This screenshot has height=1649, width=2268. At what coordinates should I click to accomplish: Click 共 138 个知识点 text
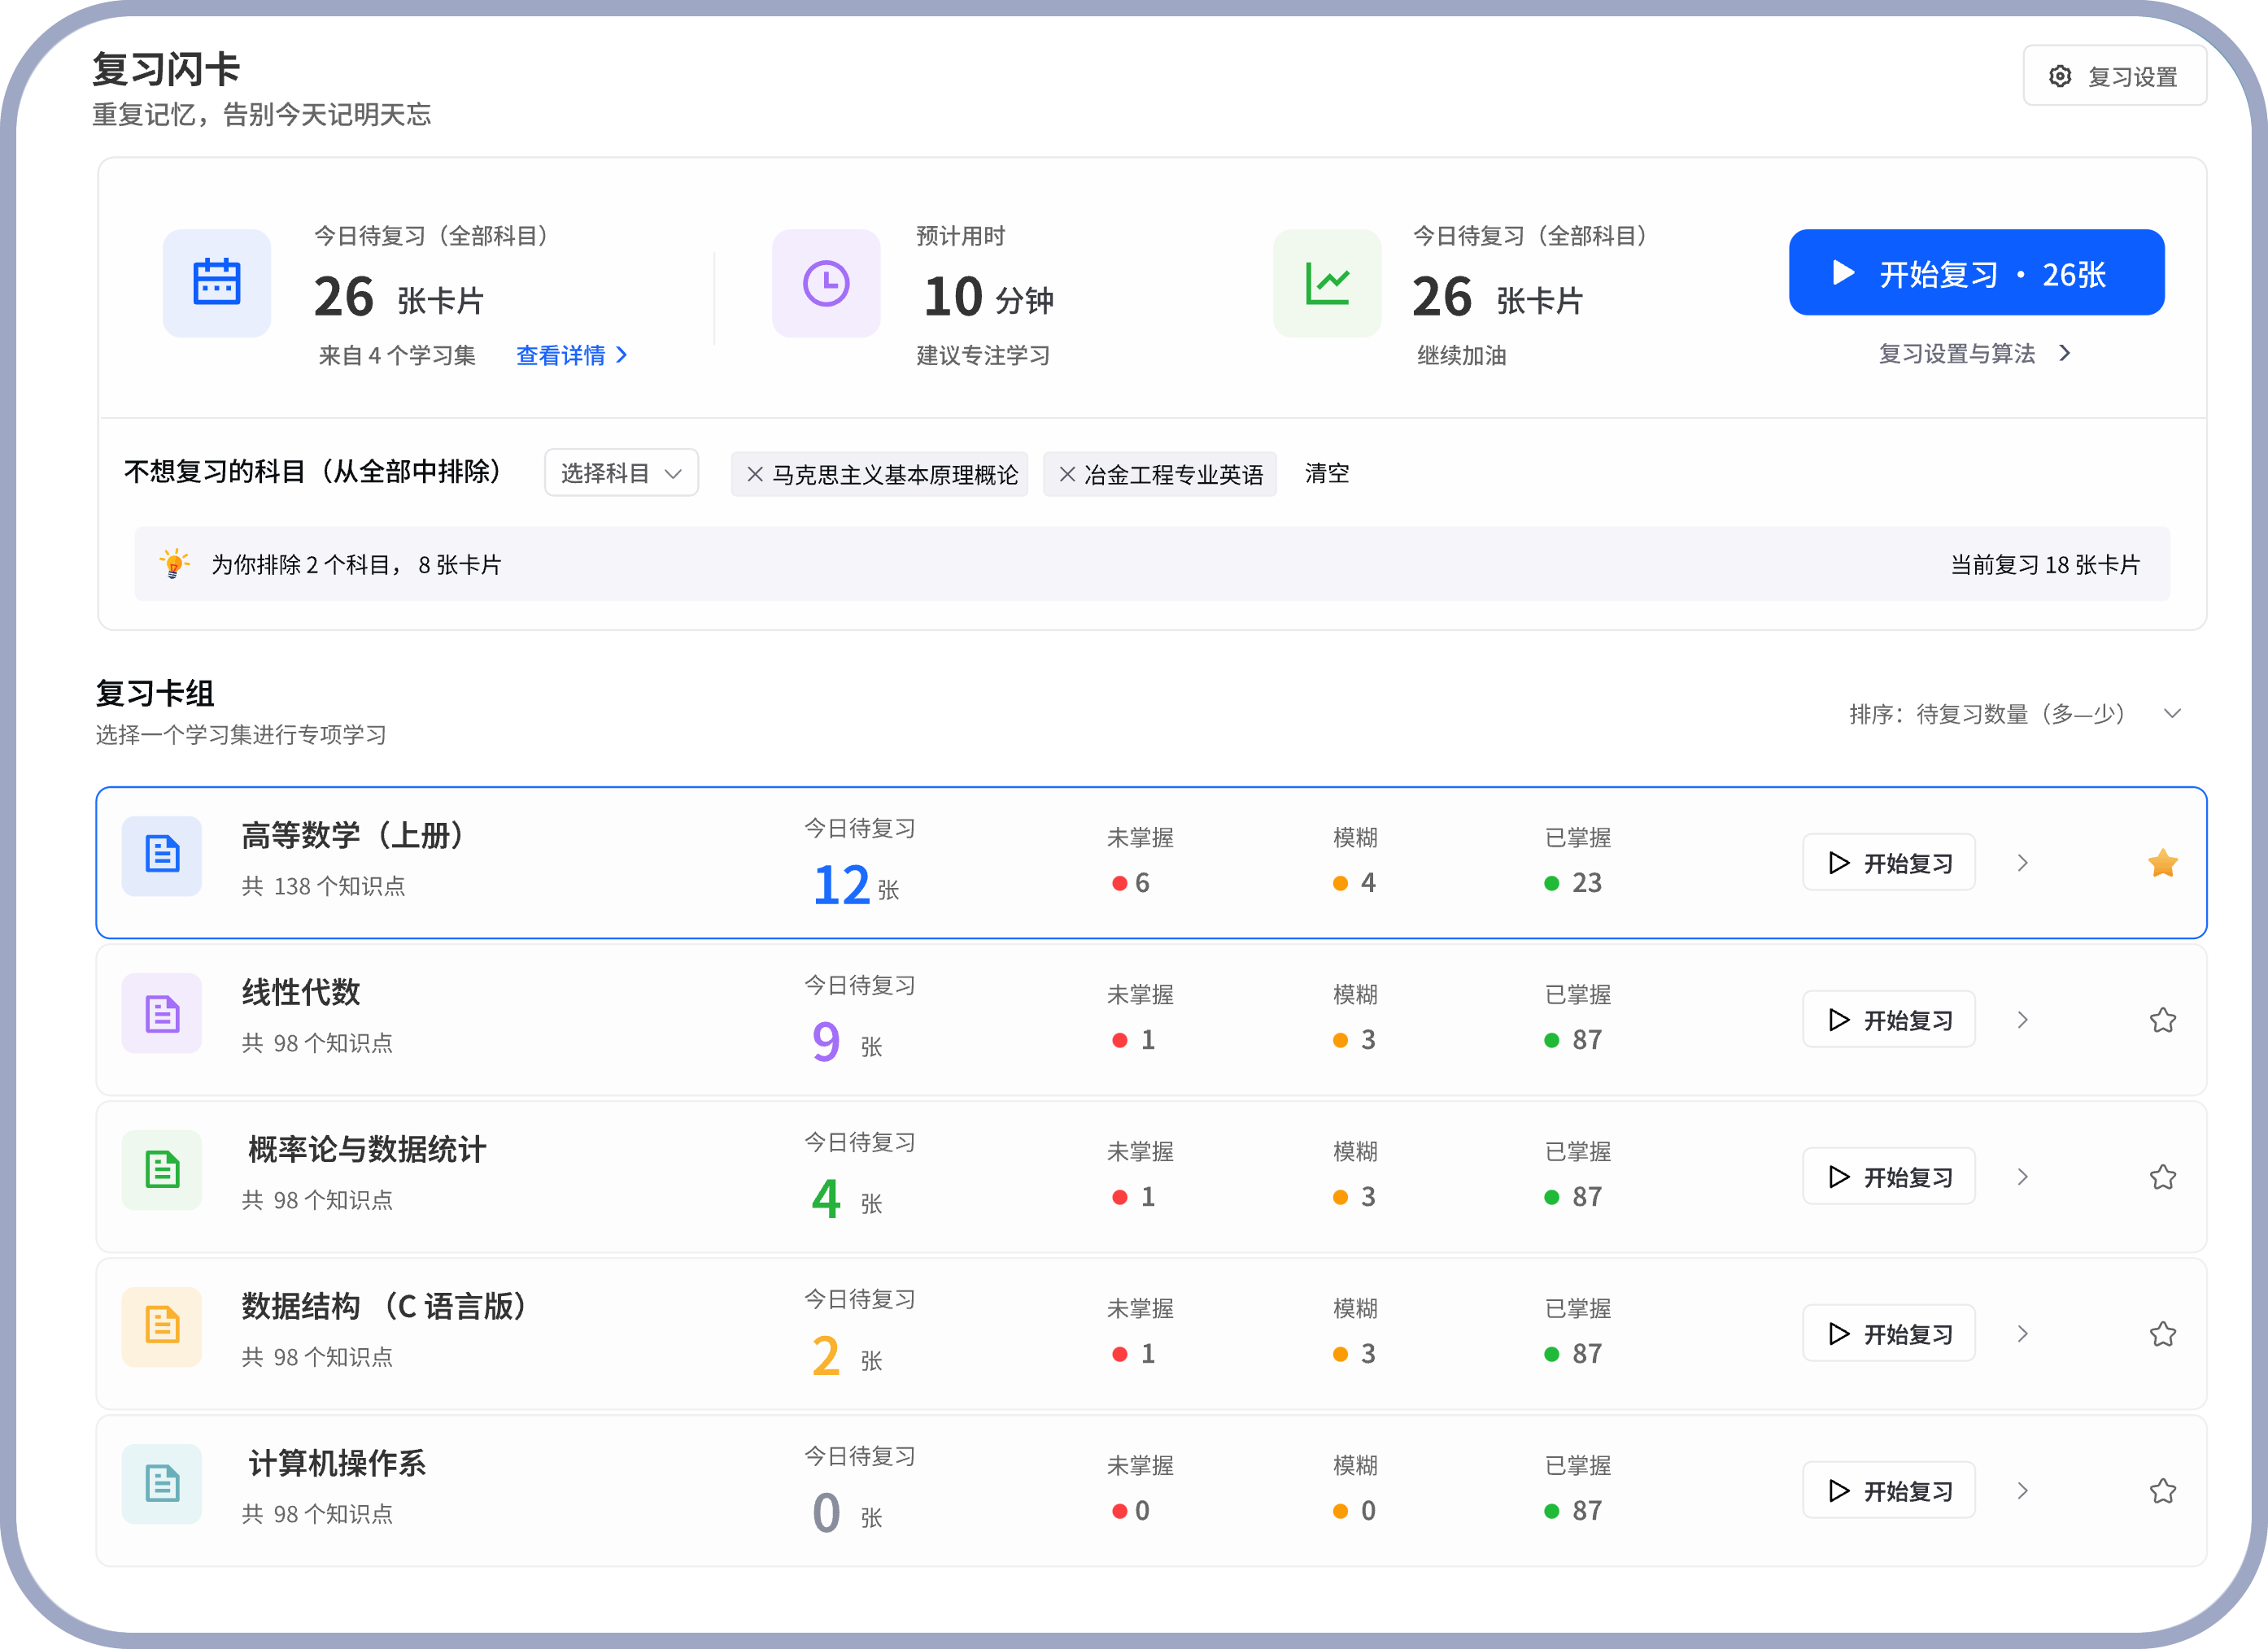[323, 885]
